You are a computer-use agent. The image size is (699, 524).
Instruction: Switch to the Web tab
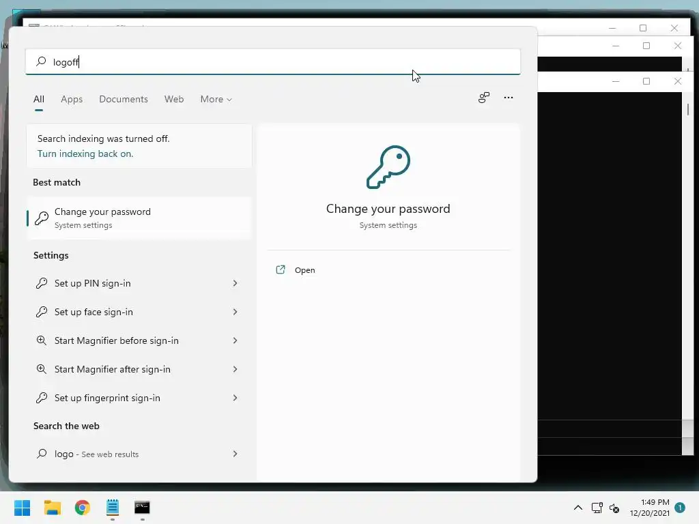(x=174, y=99)
